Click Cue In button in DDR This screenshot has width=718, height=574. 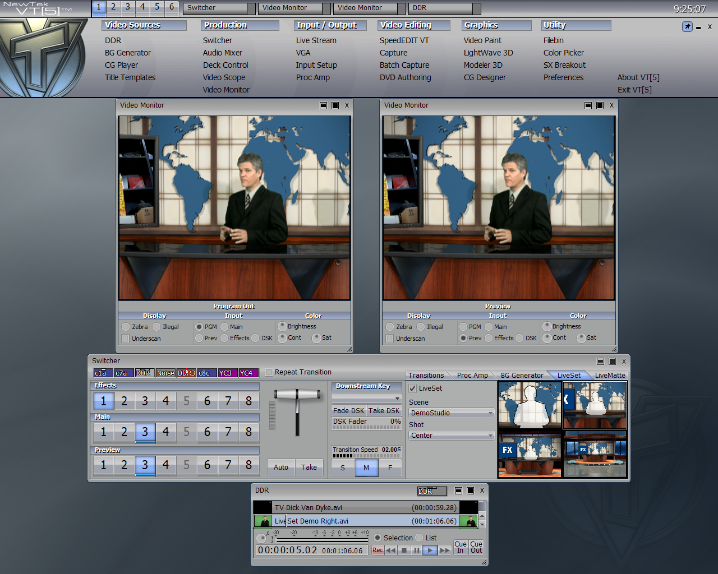click(461, 547)
